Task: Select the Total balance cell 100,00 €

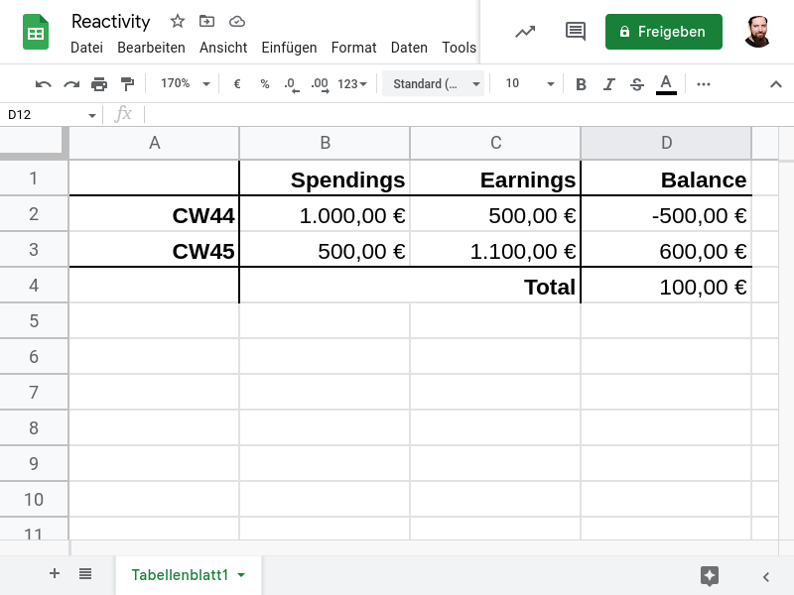Action: tap(666, 287)
